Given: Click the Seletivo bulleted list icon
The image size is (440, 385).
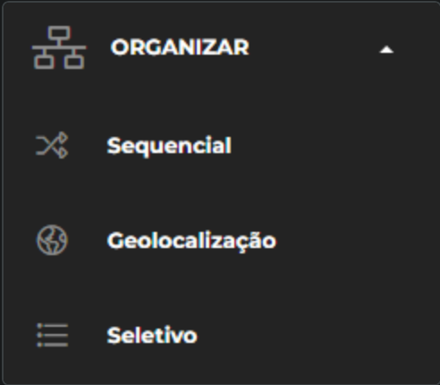Looking at the screenshot, I should 52,335.
